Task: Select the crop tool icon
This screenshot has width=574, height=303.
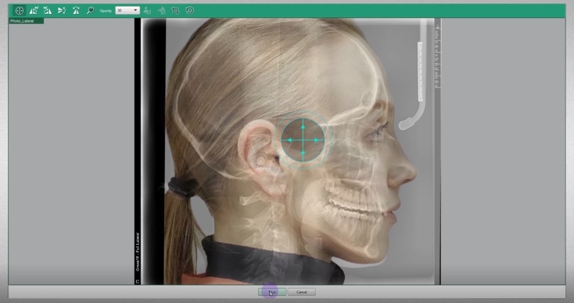Action: point(175,11)
